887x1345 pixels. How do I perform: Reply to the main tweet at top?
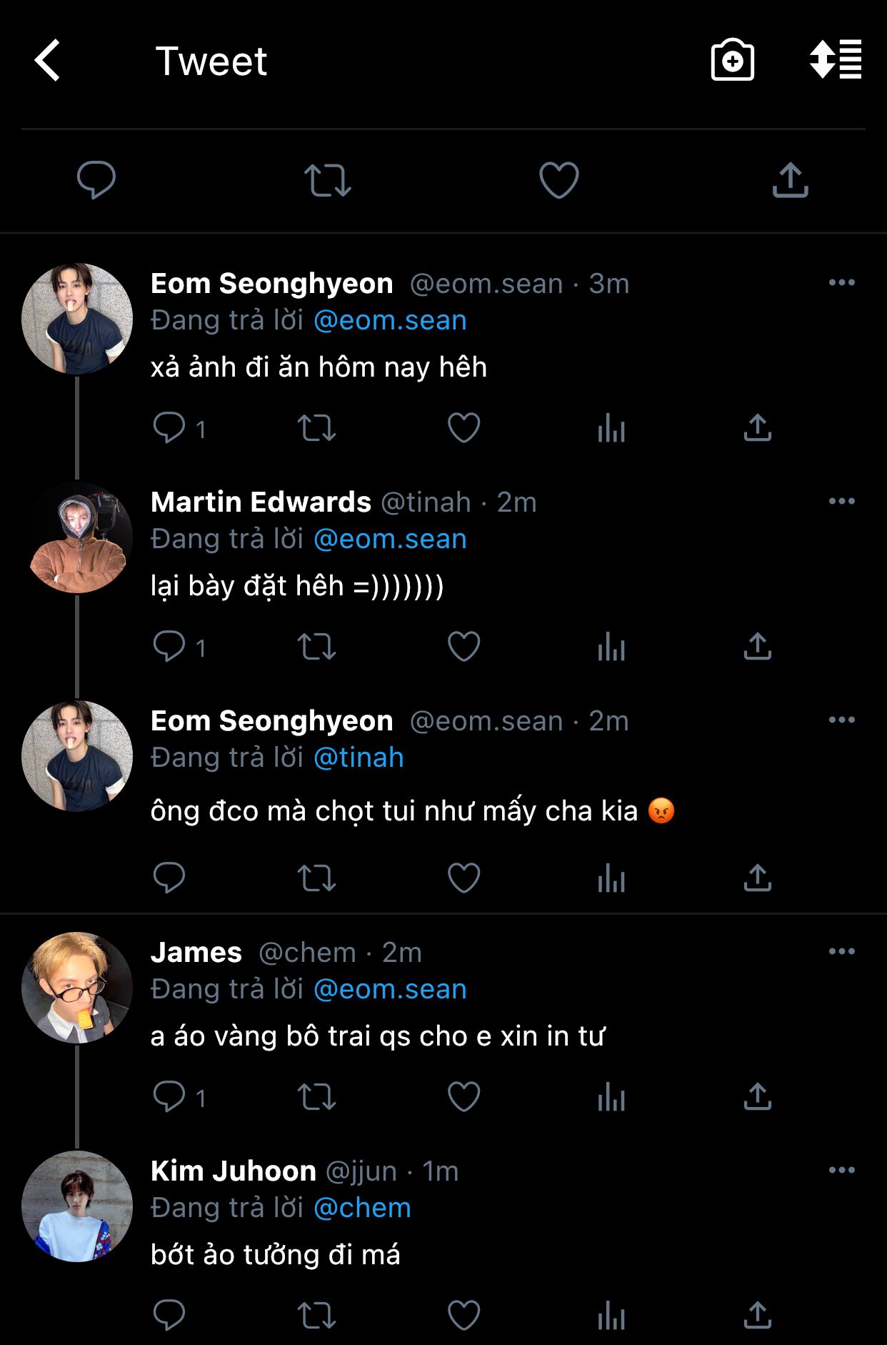pos(96,180)
